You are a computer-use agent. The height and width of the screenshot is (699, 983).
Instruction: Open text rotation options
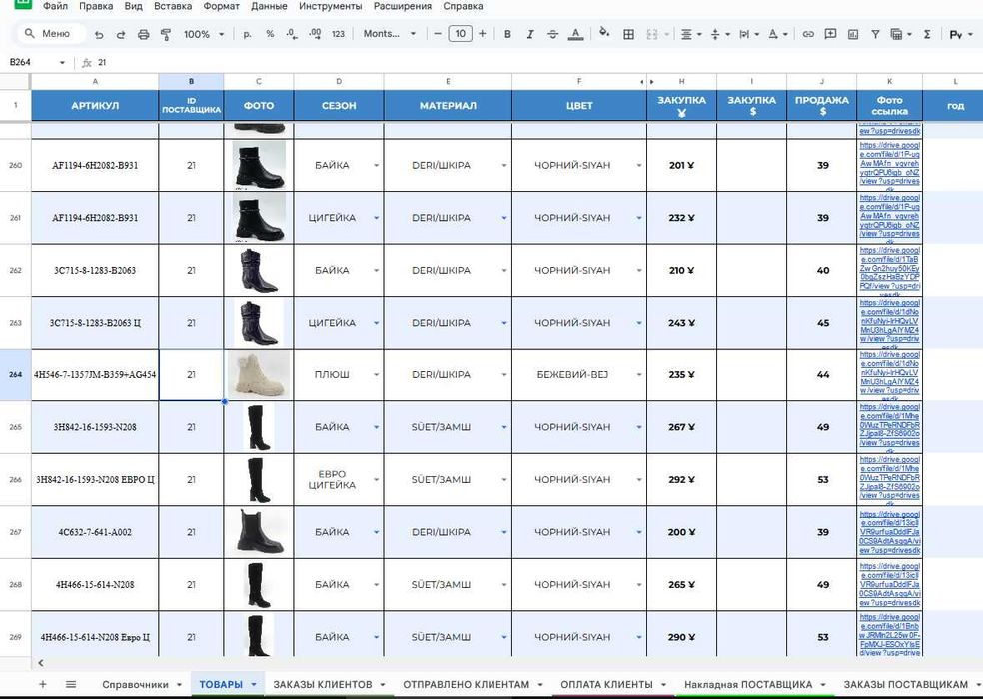[x=778, y=35]
